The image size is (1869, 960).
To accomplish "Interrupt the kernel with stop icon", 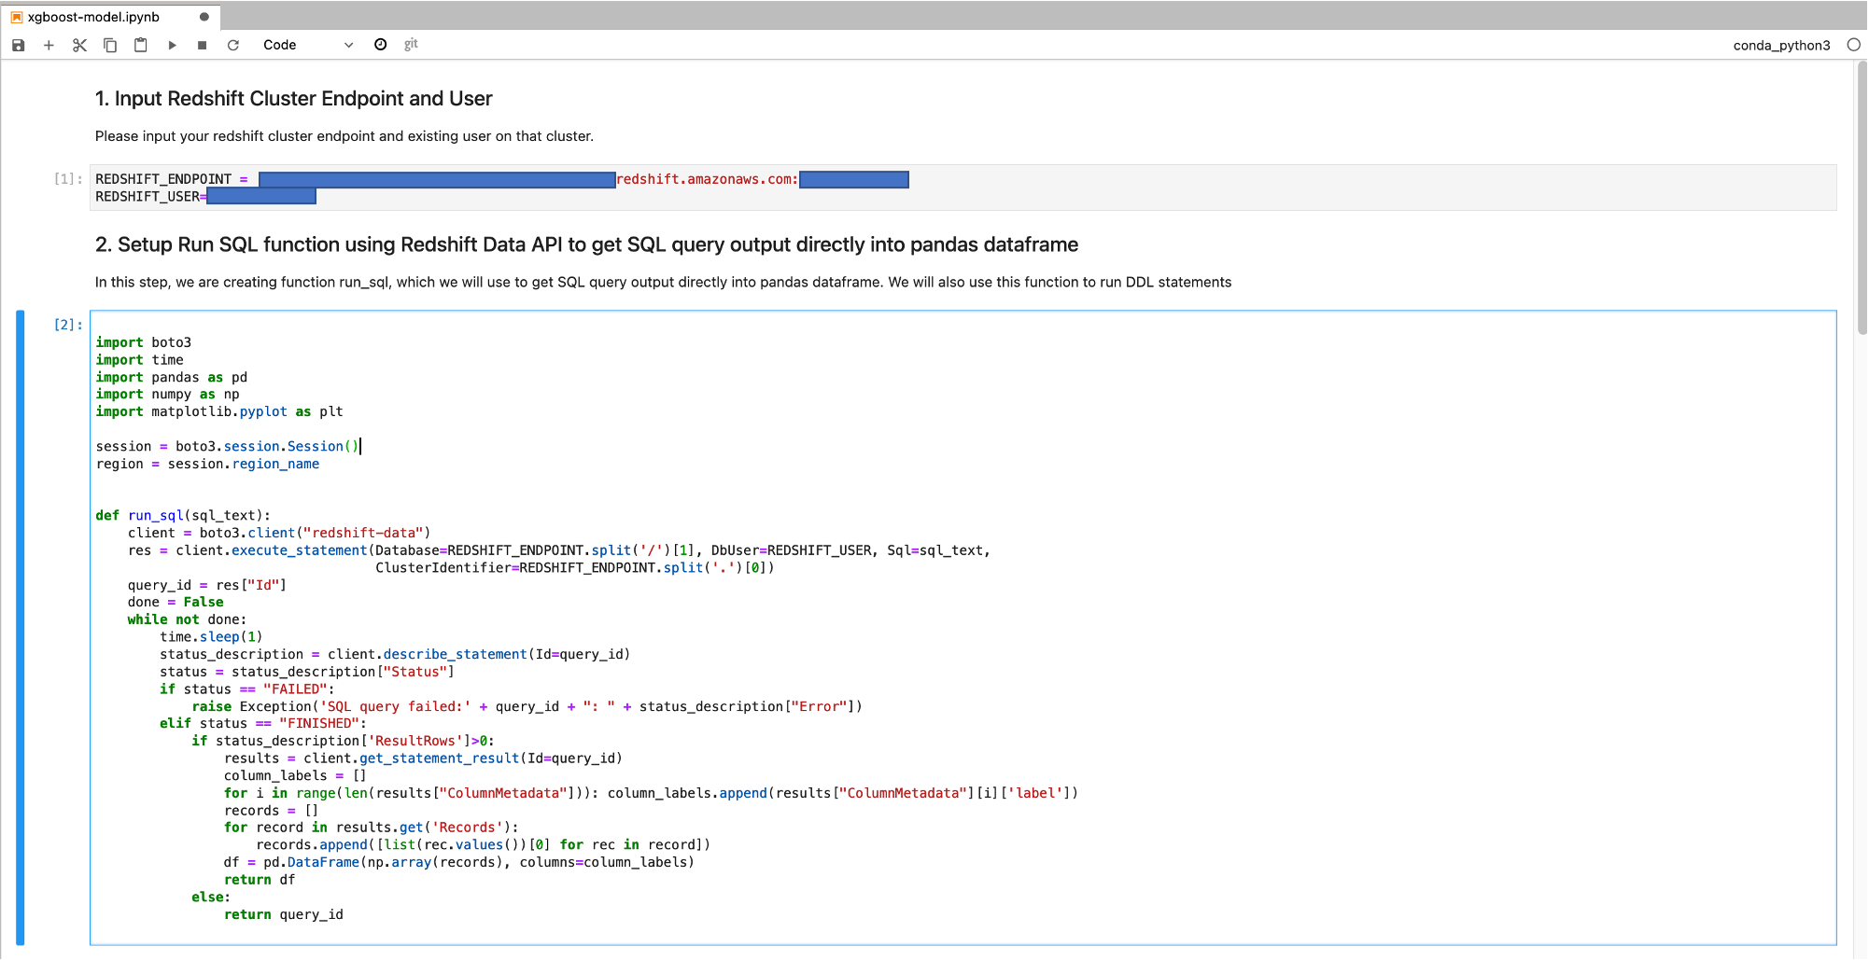I will pyautogui.click(x=202, y=45).
